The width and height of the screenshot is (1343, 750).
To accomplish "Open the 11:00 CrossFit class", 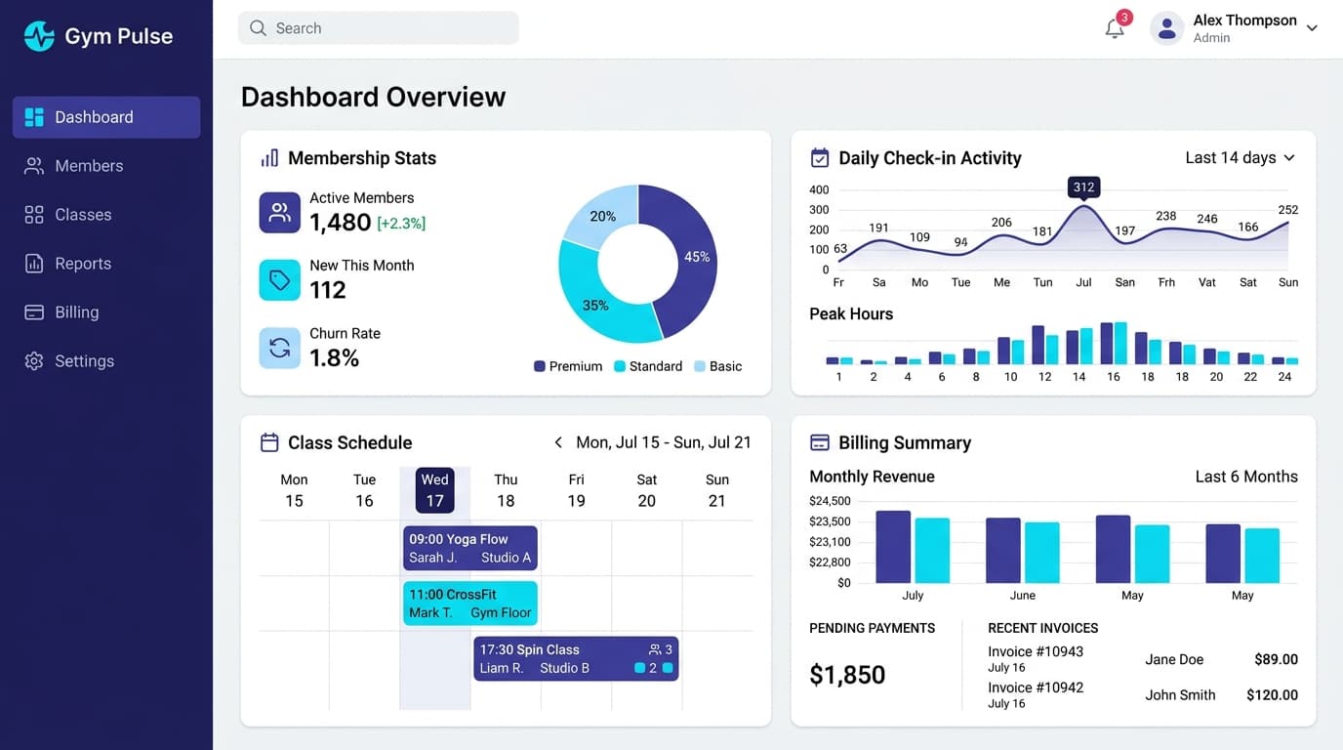I will click(x=470, y=604).
